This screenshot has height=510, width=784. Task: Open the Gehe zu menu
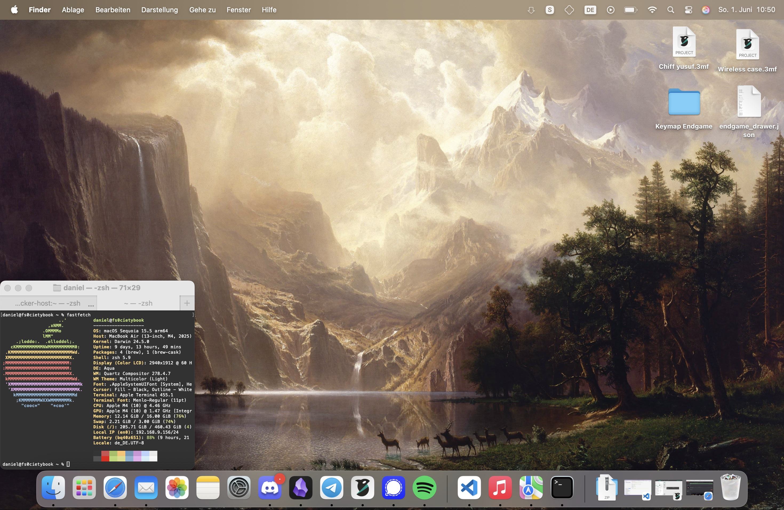point(202,10)
